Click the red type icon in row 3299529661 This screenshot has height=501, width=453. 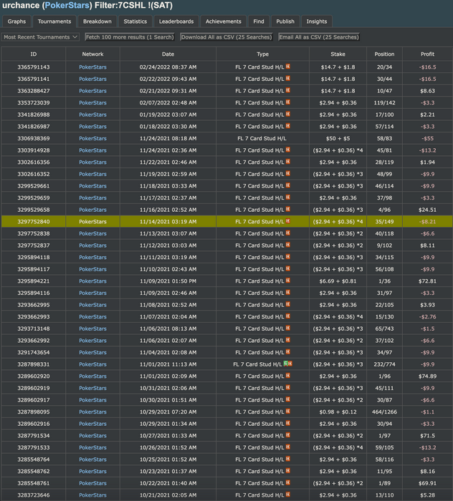tap(288, 185)
